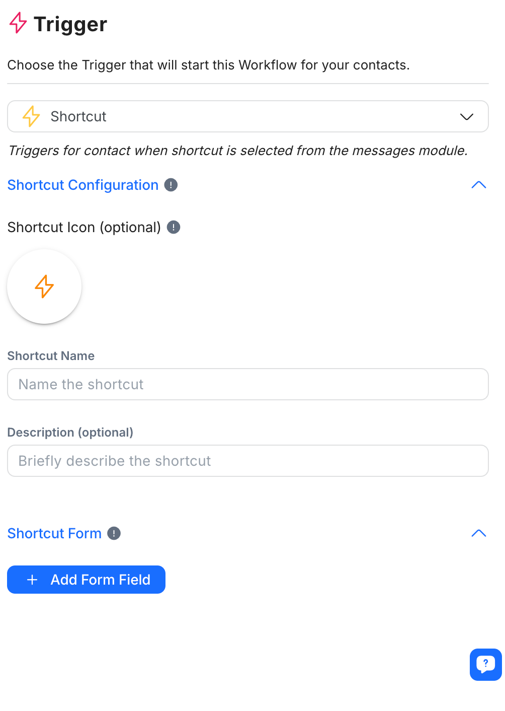Viewport: 505px width, 711px height.
Task: Focus the Shortcut Name input field
Action: click(x=247, y=384)
